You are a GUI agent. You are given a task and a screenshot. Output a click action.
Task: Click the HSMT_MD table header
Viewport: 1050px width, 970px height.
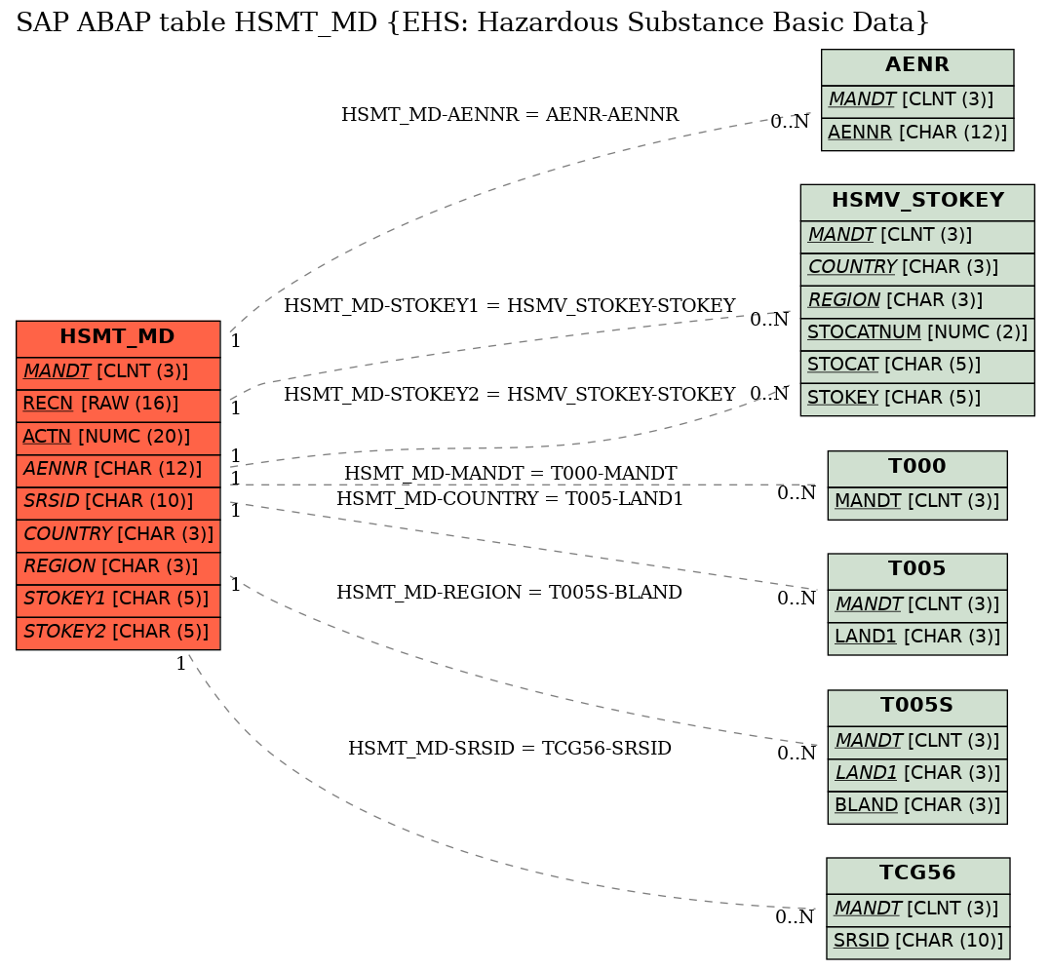(118, 338)
